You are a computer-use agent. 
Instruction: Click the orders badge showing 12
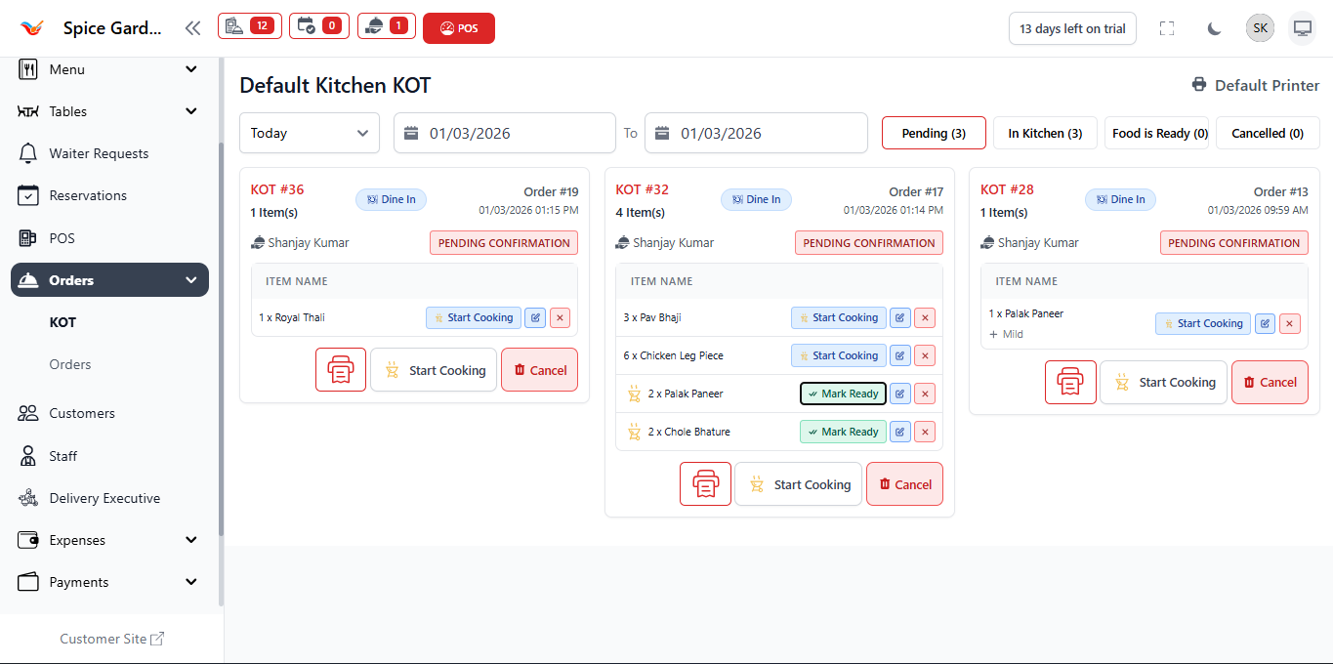[249, 27]
